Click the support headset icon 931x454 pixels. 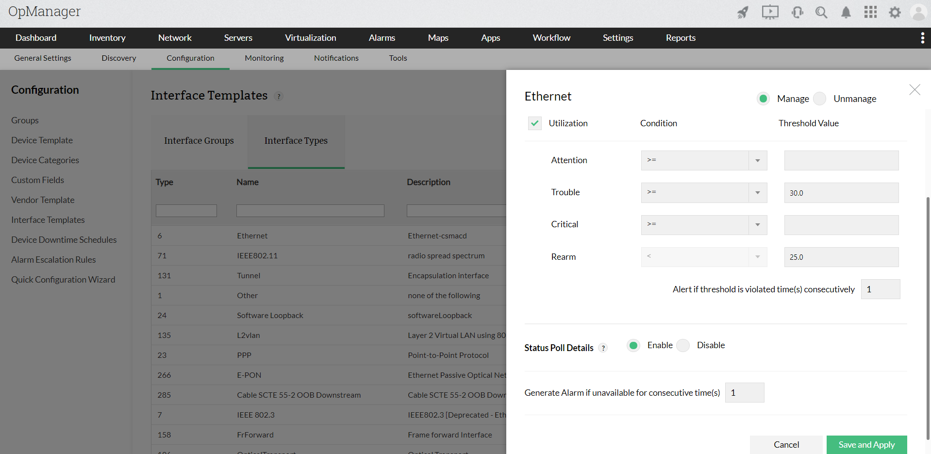tap(797, 12)
